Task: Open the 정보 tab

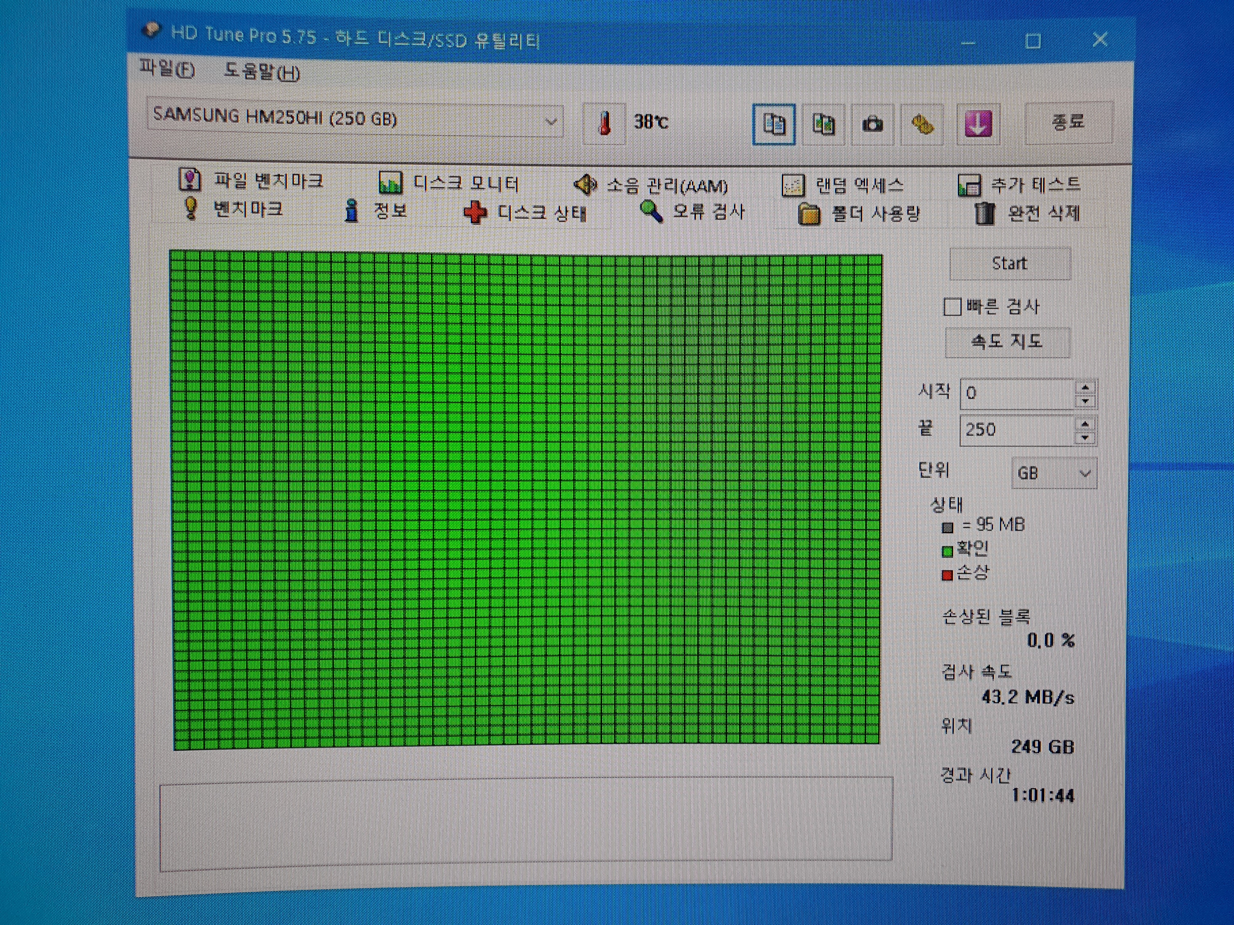Action: (376, 210)
